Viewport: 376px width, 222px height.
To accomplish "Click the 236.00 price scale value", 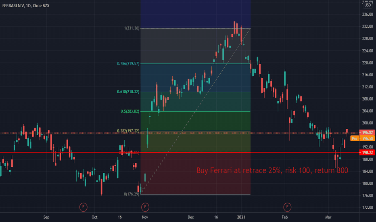I will pos(368,15).
